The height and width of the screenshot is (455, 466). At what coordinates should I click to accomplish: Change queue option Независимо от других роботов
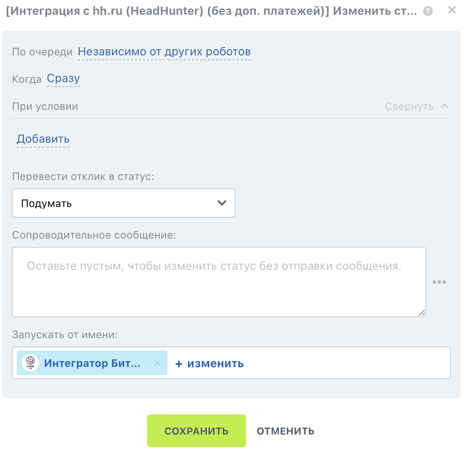(x=164, y=52)
